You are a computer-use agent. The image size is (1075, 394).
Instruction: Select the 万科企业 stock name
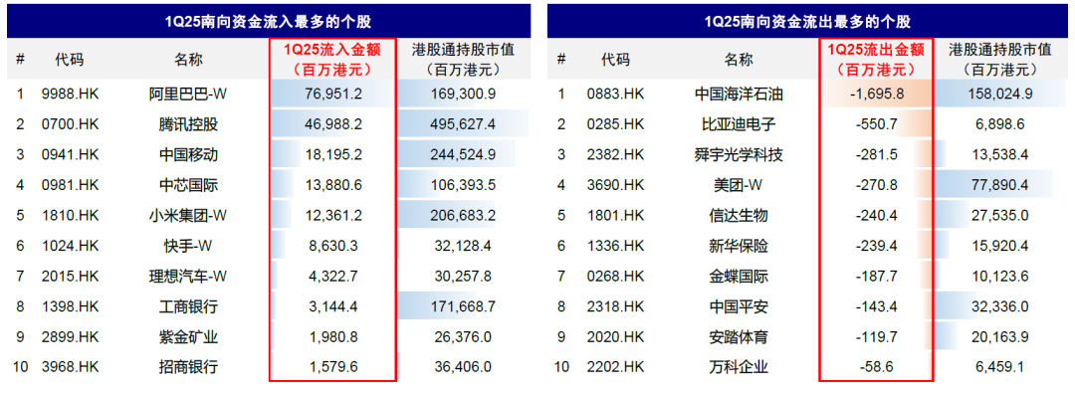739,366
